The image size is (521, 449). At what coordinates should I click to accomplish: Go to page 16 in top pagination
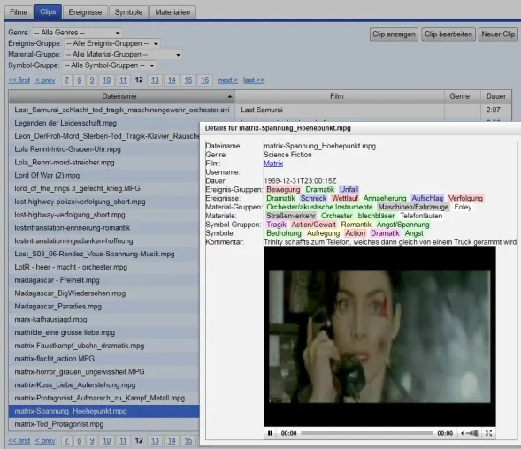(x=205, y=80)
